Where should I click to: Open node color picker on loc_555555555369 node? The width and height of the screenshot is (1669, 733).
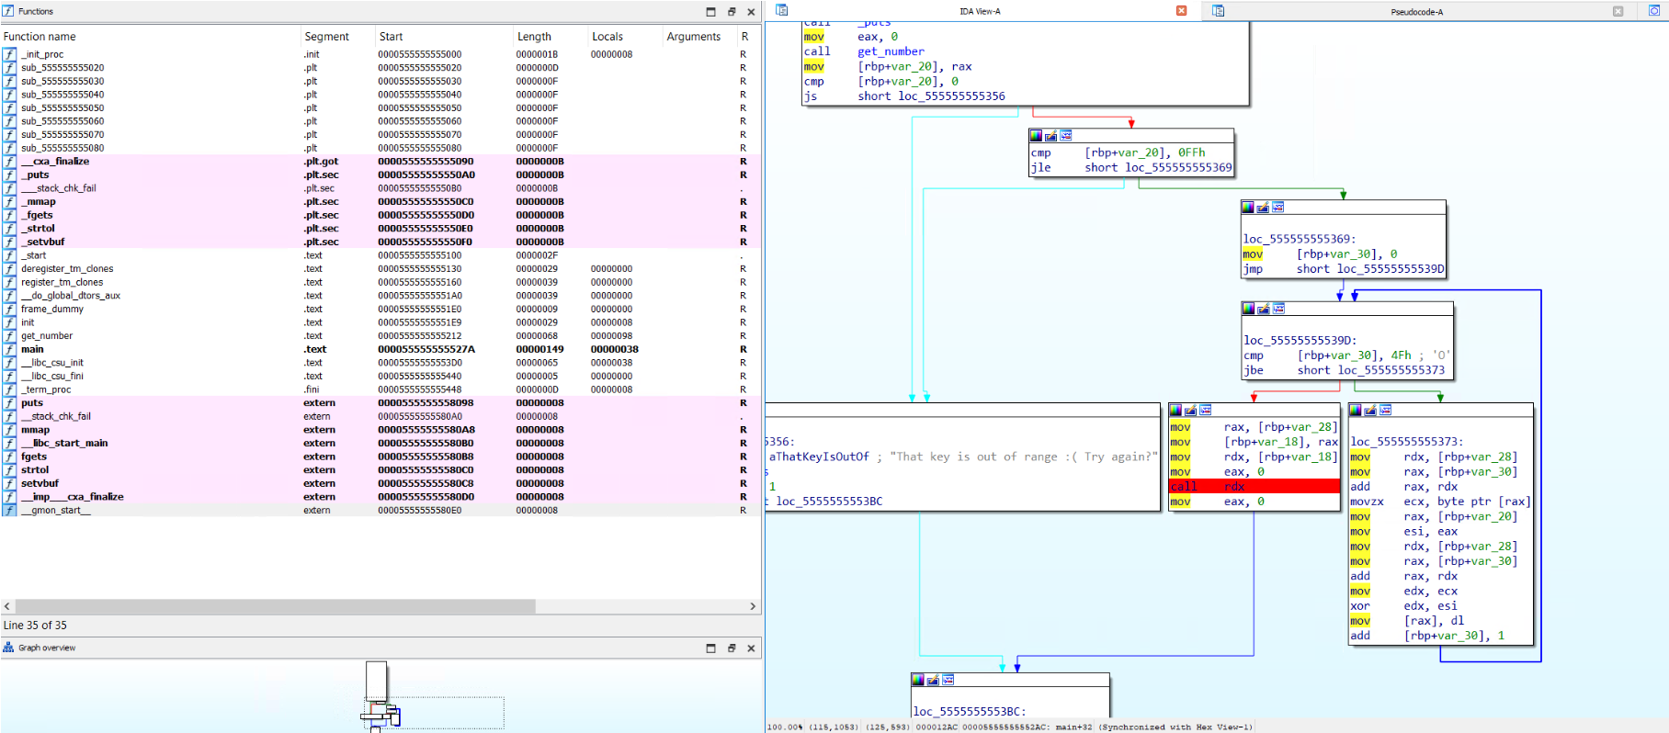pyautogui.click(x=1248, y=208)
